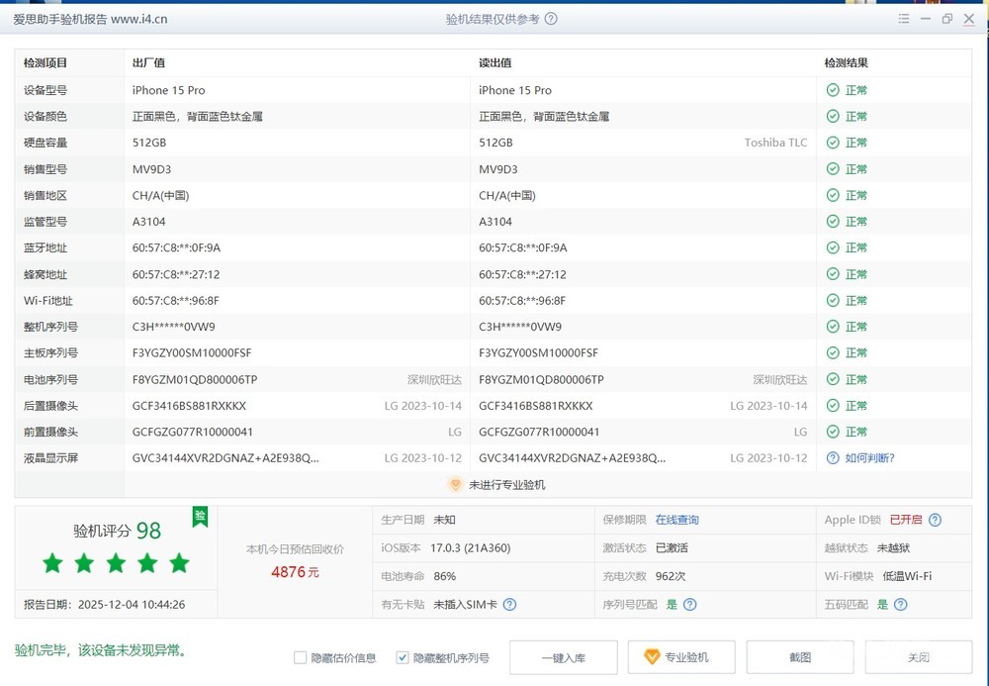The image size is (989, 686).
Task: Start 专业验机 professional inspection
Action: click(x=676, y=657)
